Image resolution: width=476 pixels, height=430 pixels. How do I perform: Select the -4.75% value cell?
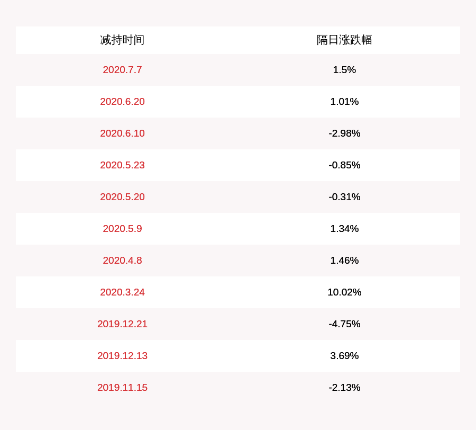click(x=344, y=324)
